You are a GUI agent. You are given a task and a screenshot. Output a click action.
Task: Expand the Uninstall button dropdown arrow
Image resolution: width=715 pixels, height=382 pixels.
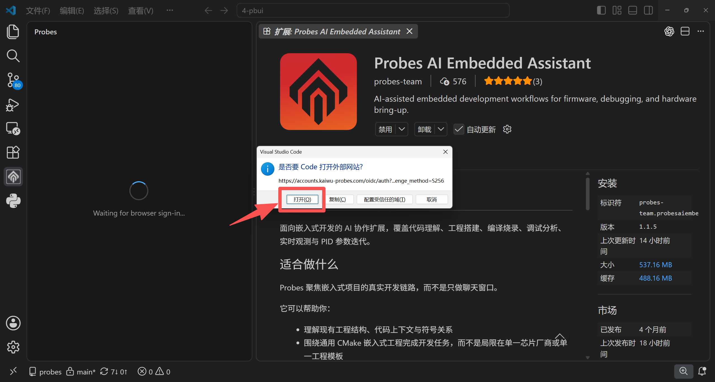(441, 129)
